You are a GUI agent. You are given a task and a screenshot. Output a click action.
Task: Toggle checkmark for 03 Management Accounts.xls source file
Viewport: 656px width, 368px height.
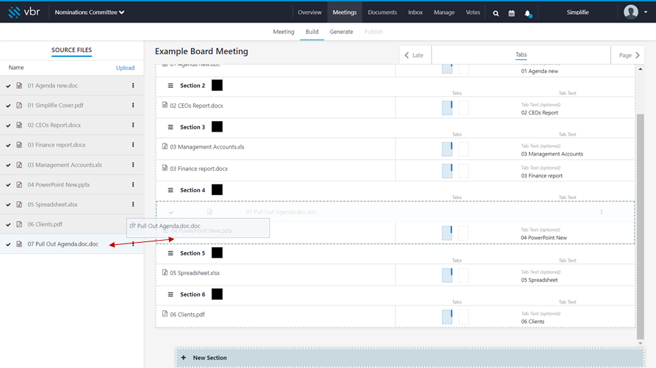coord(8,165)
